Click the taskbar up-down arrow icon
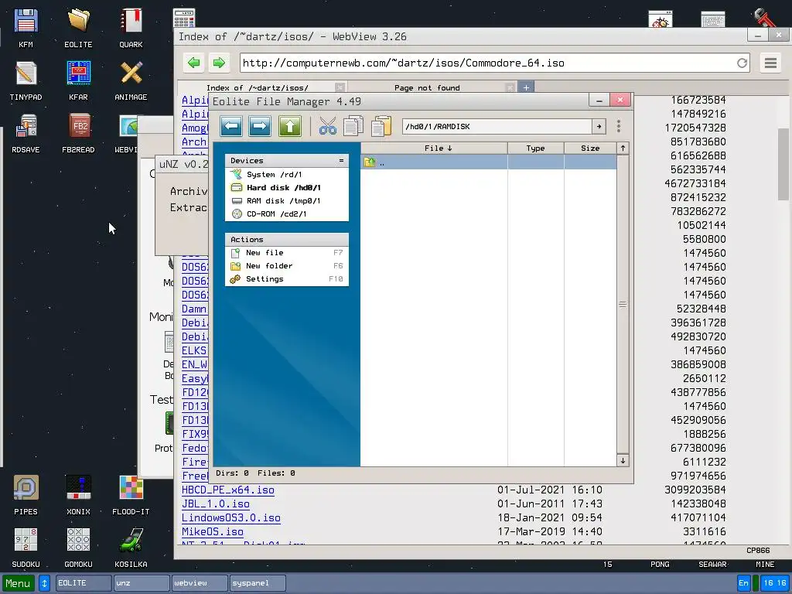This screenshot has height=594, width=792. point(44,583)
